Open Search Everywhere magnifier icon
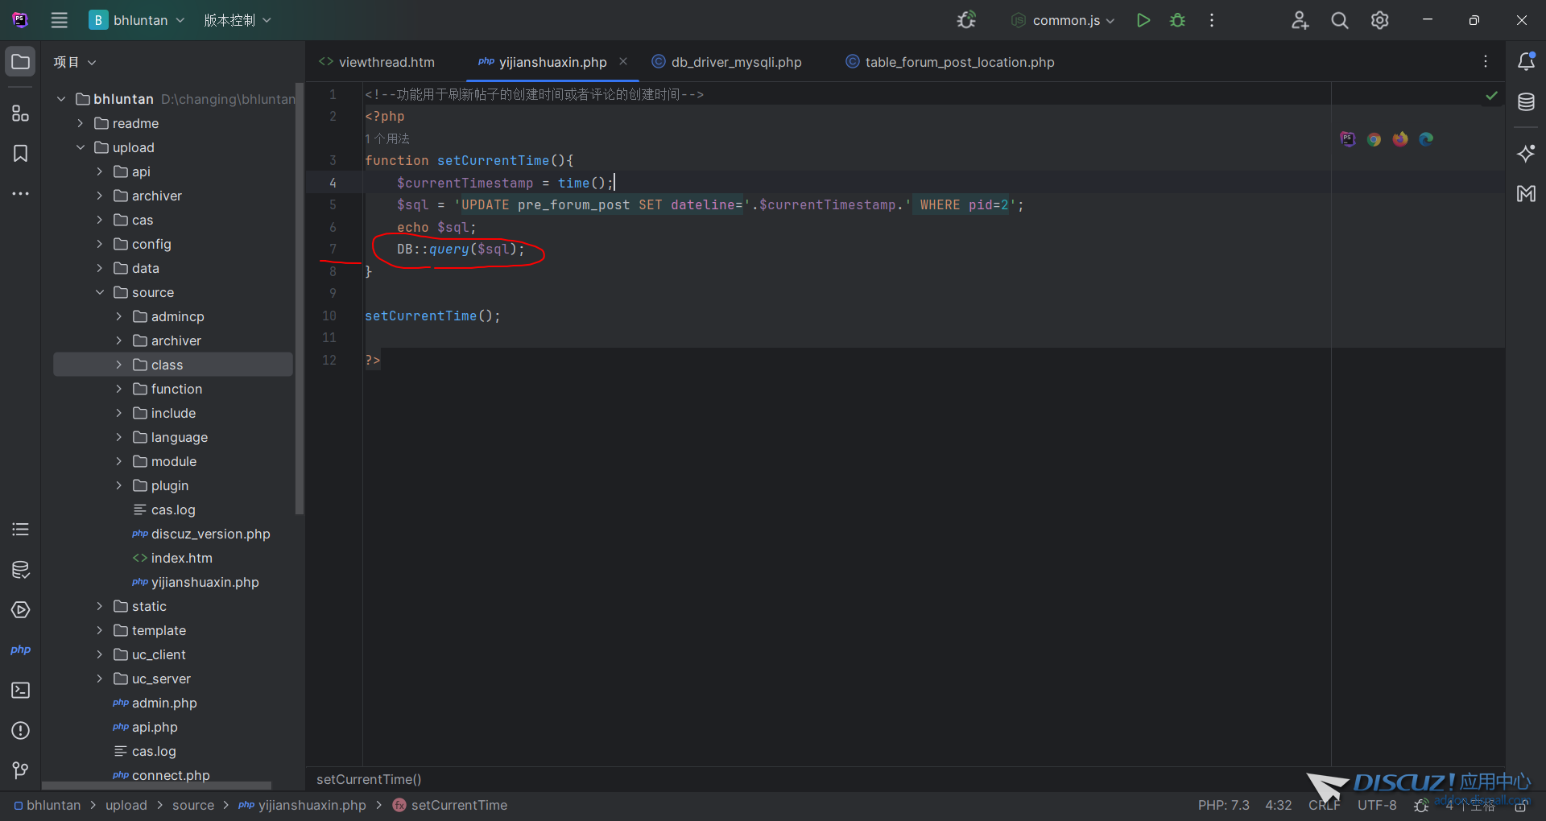Screen dimensions: 1546x821 [1339, 20]
